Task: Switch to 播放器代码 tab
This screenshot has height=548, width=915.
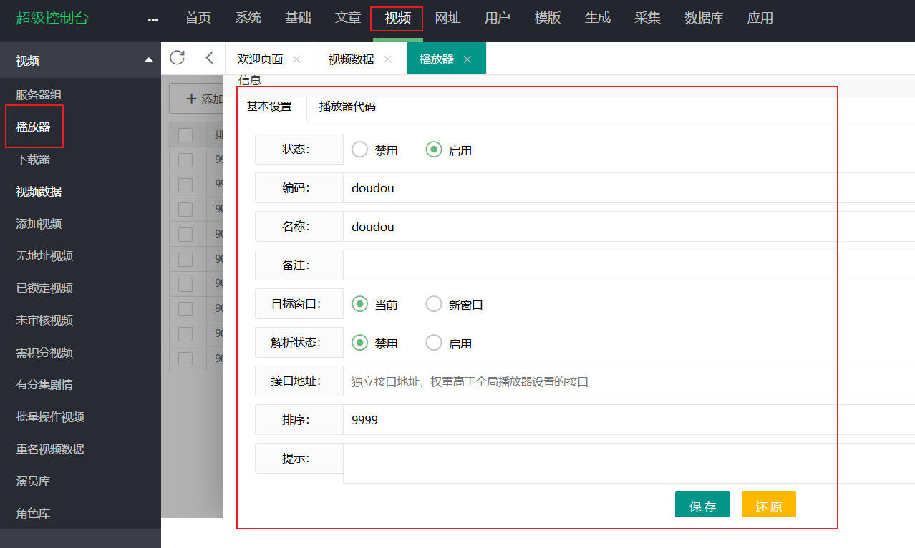Action: coord(347,107)
